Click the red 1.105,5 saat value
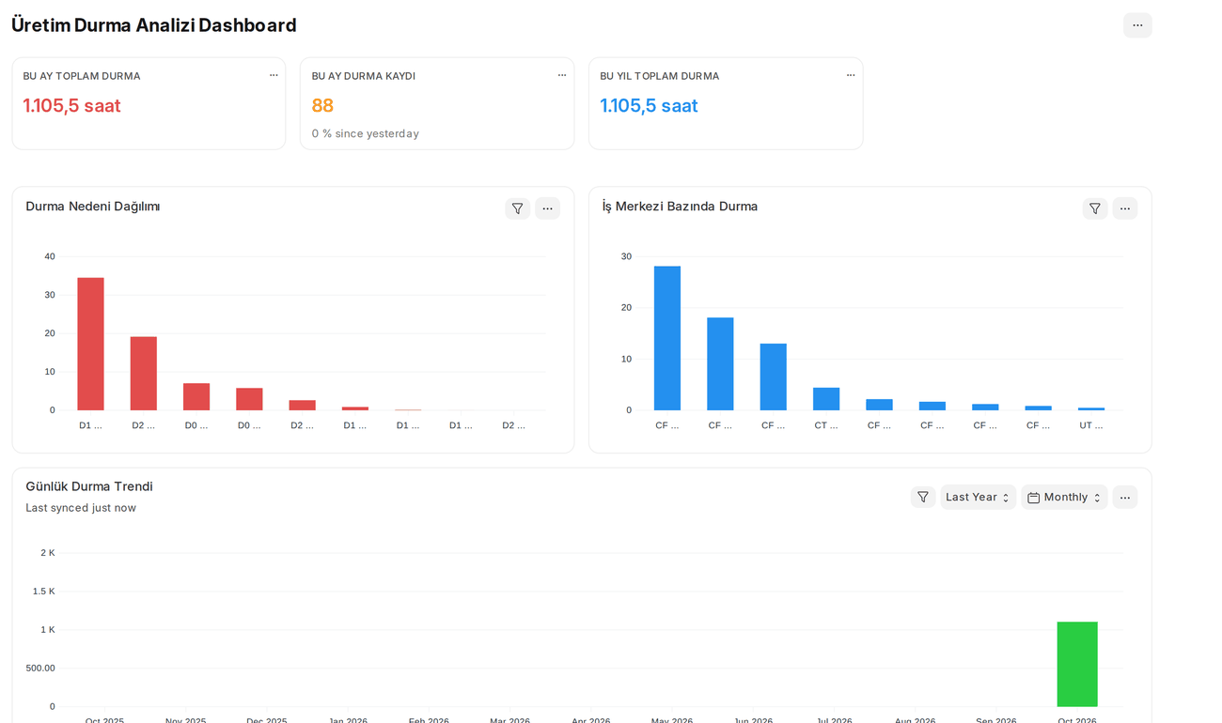1222x723 pixels. tap(72, 106)
